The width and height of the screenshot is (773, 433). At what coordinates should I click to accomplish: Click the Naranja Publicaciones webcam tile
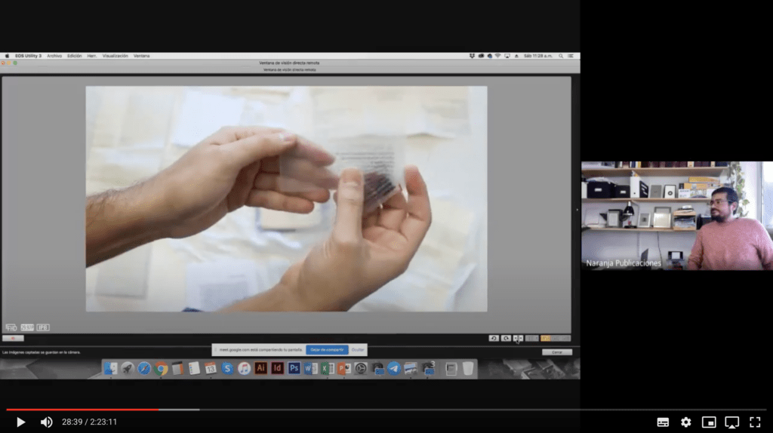coord(677,216)
